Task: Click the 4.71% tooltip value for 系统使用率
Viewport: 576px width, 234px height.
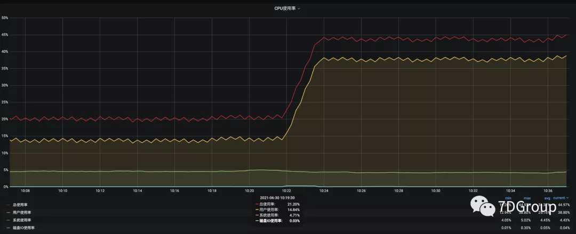Action: point(294,215)
